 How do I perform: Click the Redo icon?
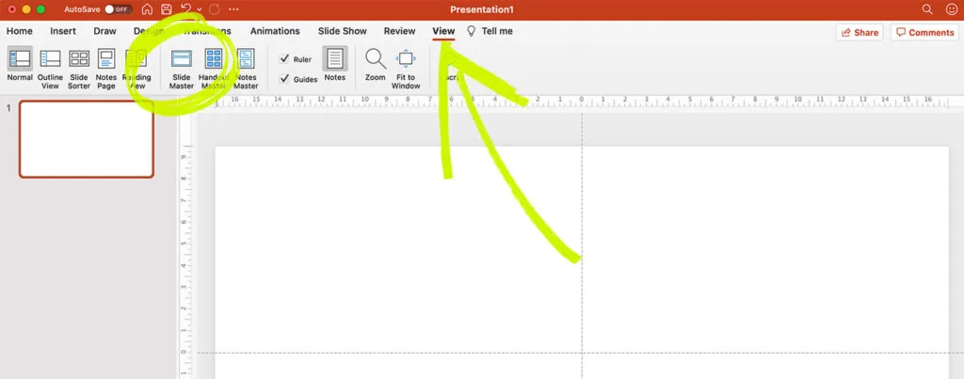pyautogui.click(x=215, y=9)
